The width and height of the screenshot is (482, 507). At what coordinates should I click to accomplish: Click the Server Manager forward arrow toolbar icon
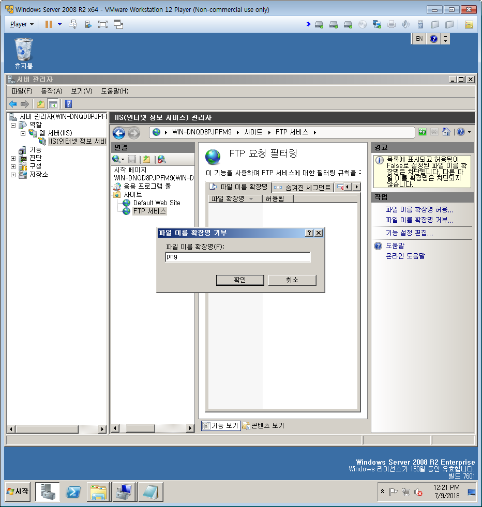pyautogui.click(x=25, y=104)
